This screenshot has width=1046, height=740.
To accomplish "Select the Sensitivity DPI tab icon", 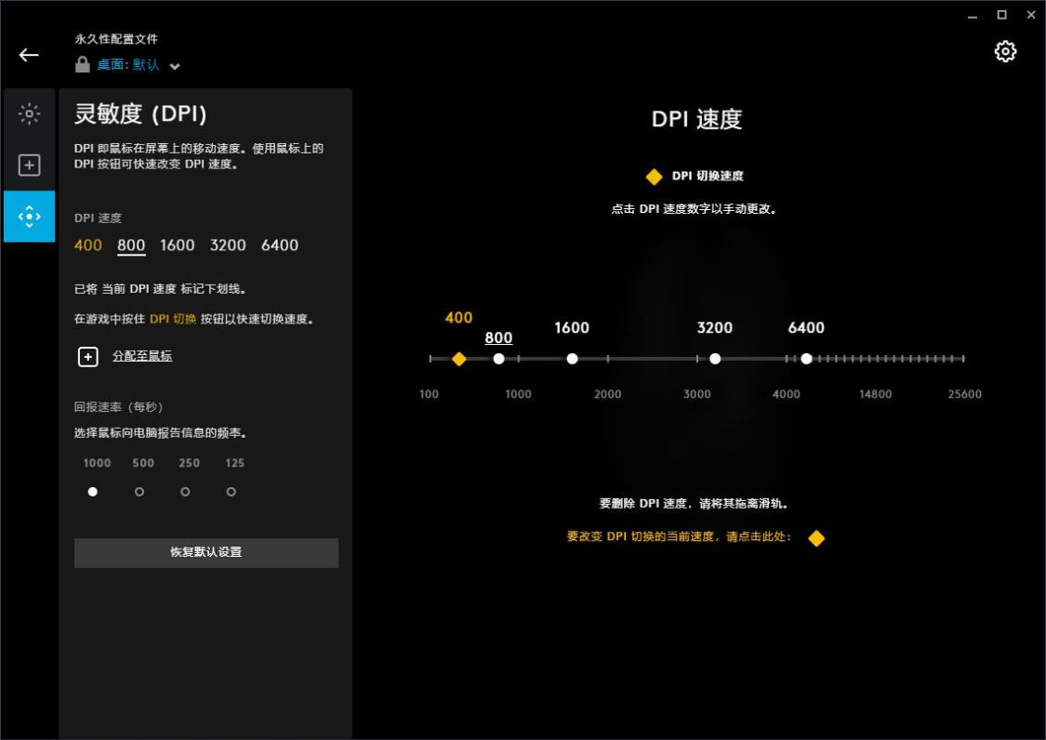I will [x=30, y=217].
